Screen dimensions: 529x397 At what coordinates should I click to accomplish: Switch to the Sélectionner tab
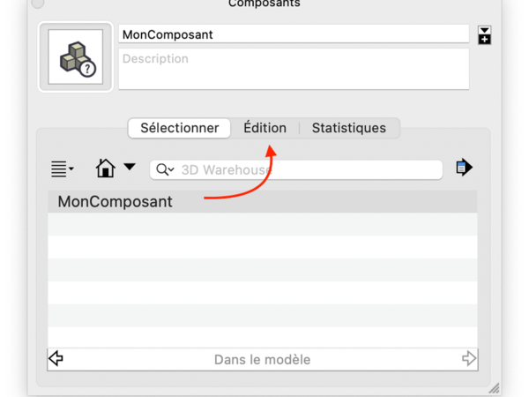[180, 128]
